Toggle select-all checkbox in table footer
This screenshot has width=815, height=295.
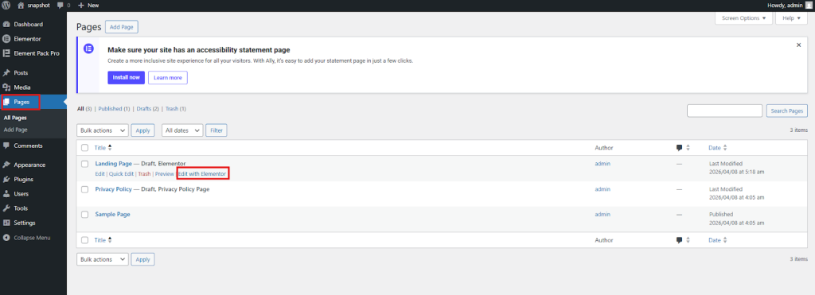(84, 240)
